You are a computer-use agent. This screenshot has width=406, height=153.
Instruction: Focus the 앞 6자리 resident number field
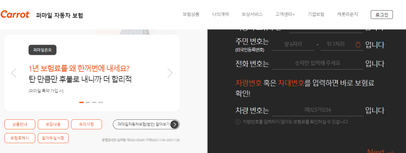(x=293, y=45)
